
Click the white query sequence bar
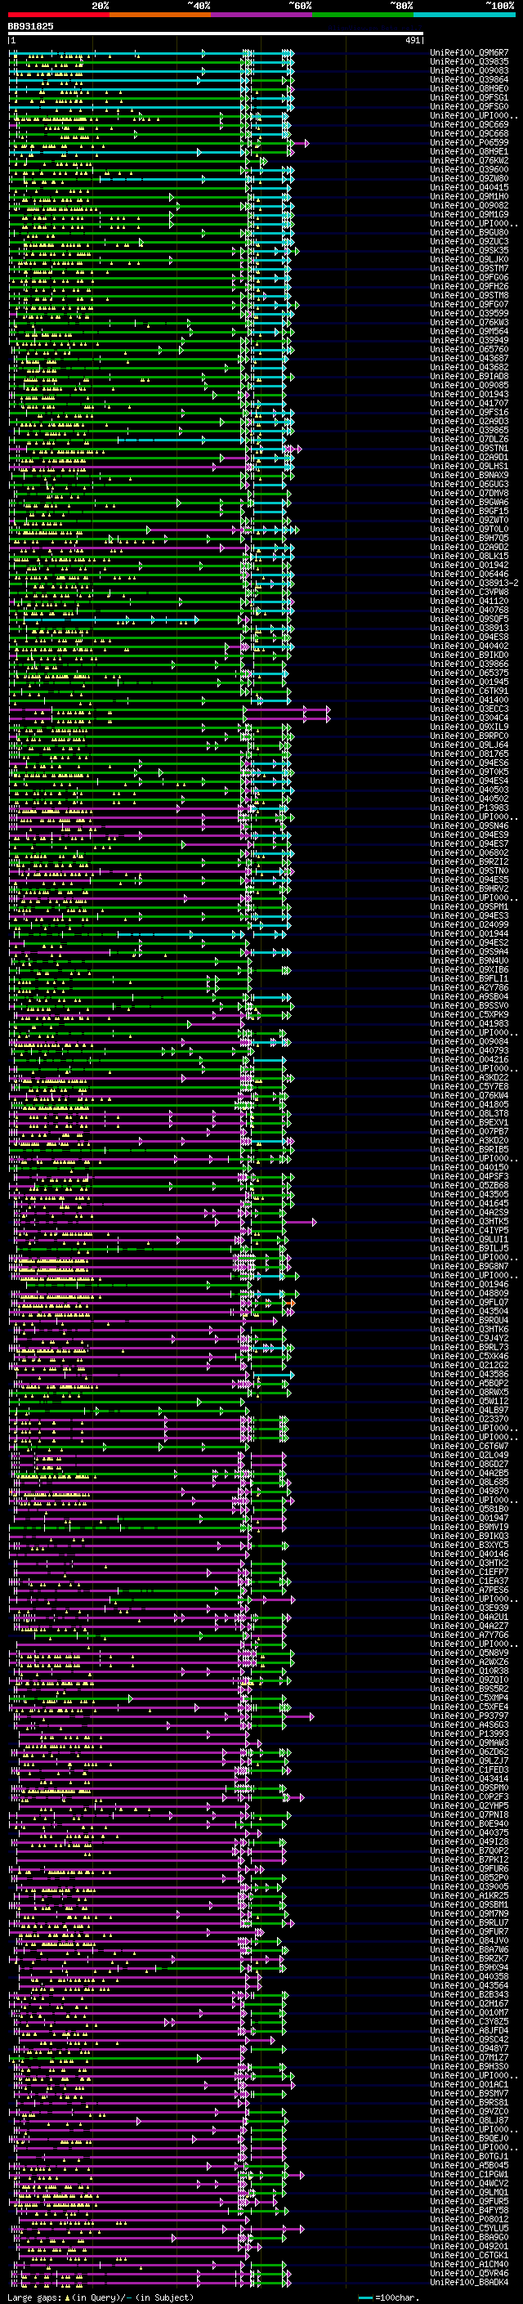216,34
